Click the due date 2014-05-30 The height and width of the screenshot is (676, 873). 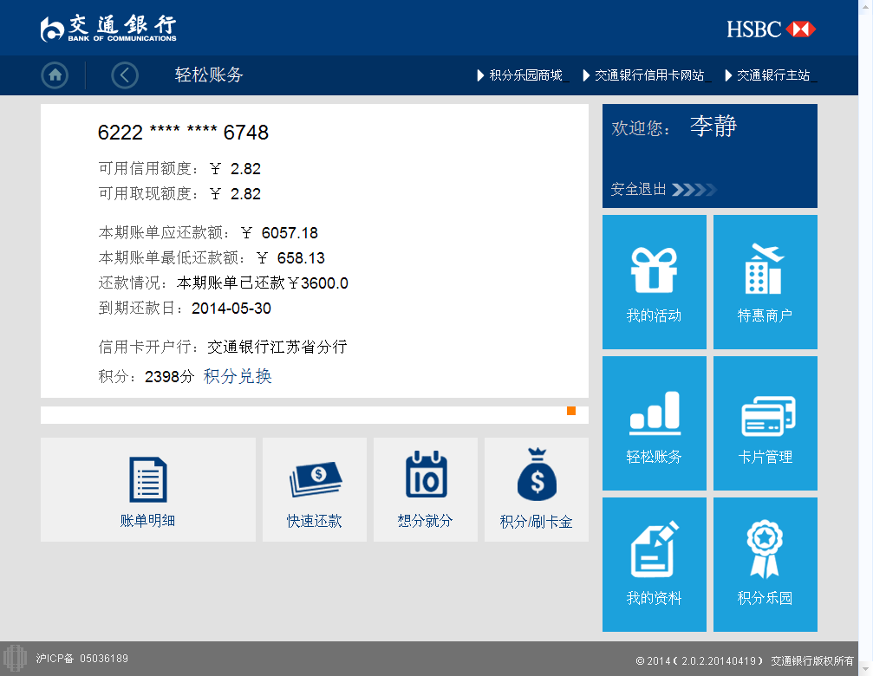coord(231,309)
